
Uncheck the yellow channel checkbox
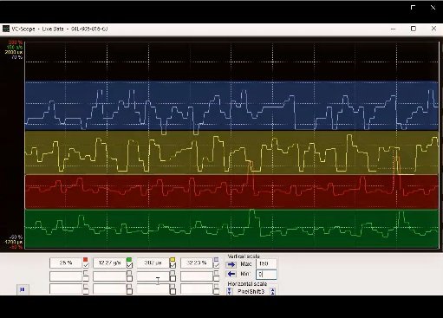[x=173, y=265]
